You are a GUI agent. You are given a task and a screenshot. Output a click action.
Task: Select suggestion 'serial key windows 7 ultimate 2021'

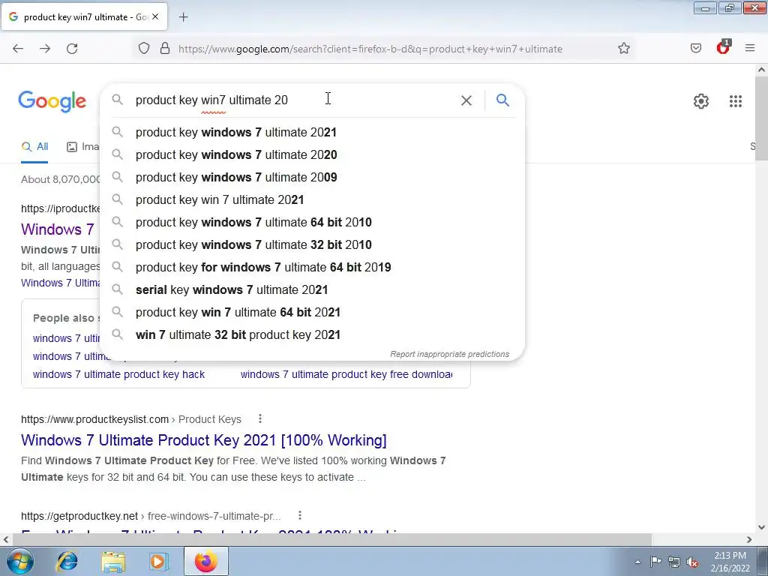pyautogui.click(x=312, y=290)
